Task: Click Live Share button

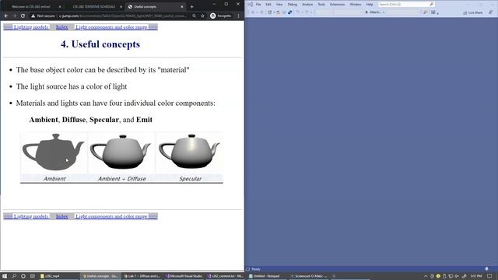Action: click(472, 12)
